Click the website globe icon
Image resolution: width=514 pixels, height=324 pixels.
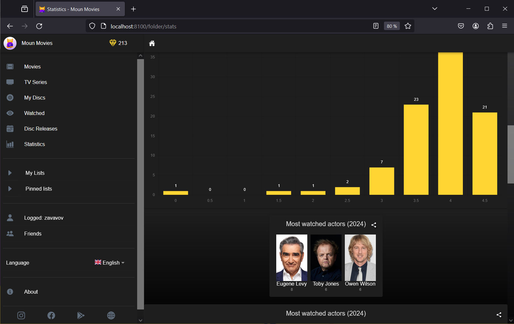(111, 315)
